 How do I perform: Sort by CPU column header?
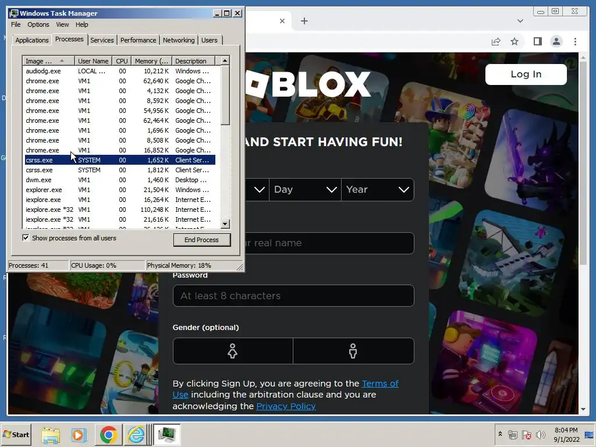122,61
